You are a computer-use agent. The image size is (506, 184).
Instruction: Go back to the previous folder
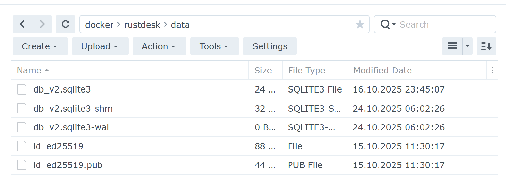pos(22,24)
